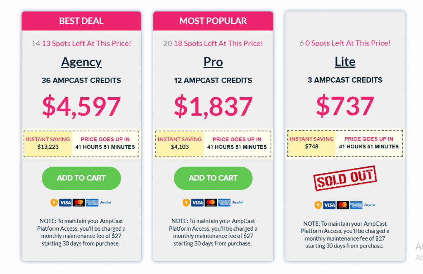
Task: Click the MOST POPULAR banner
Action: 213,21
